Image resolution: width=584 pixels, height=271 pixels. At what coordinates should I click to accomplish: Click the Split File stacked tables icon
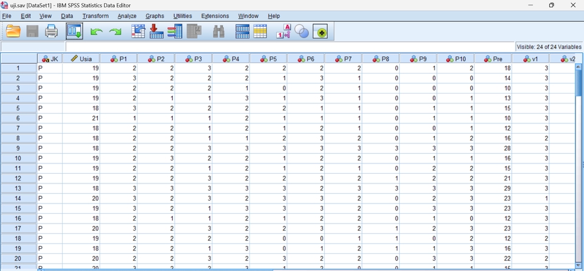pos(243,31)
